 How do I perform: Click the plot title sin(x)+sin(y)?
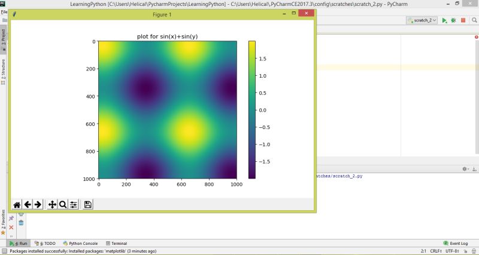click(x=167, y=36)
